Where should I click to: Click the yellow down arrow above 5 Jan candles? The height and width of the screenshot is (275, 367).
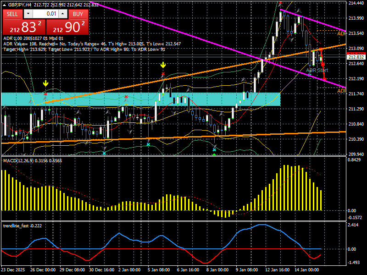click(163, 65)
